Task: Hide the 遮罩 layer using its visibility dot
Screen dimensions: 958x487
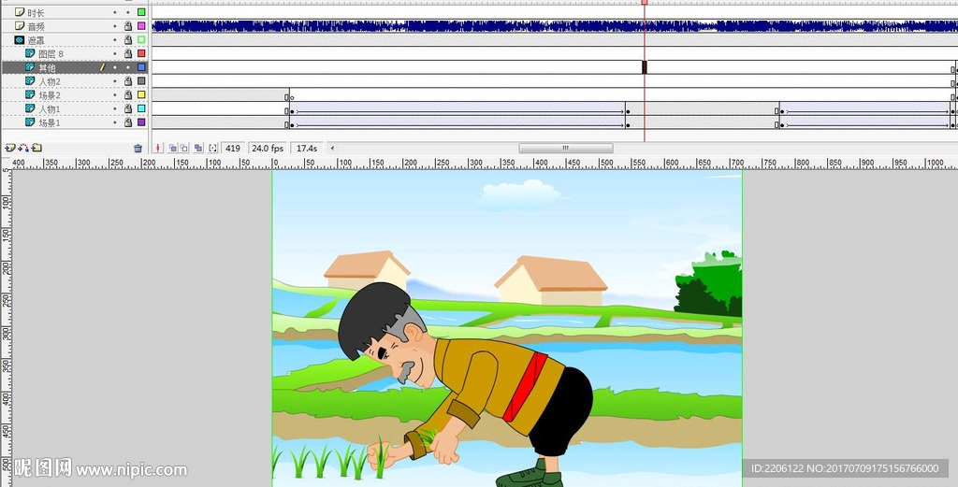Action: pyautogui.click(x=115, y=39)
